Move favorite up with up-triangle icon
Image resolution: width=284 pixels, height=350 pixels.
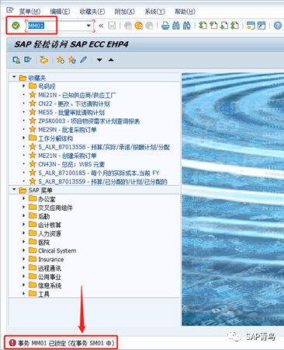tap(111, 60)
